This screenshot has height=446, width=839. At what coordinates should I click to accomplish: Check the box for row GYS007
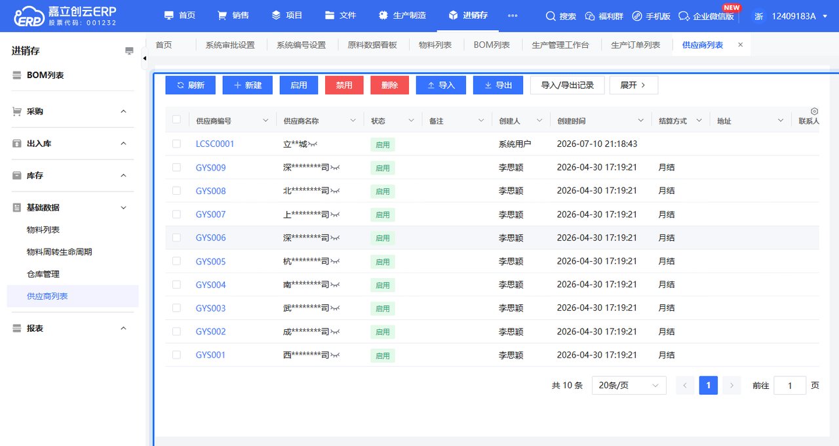point(176,214)
